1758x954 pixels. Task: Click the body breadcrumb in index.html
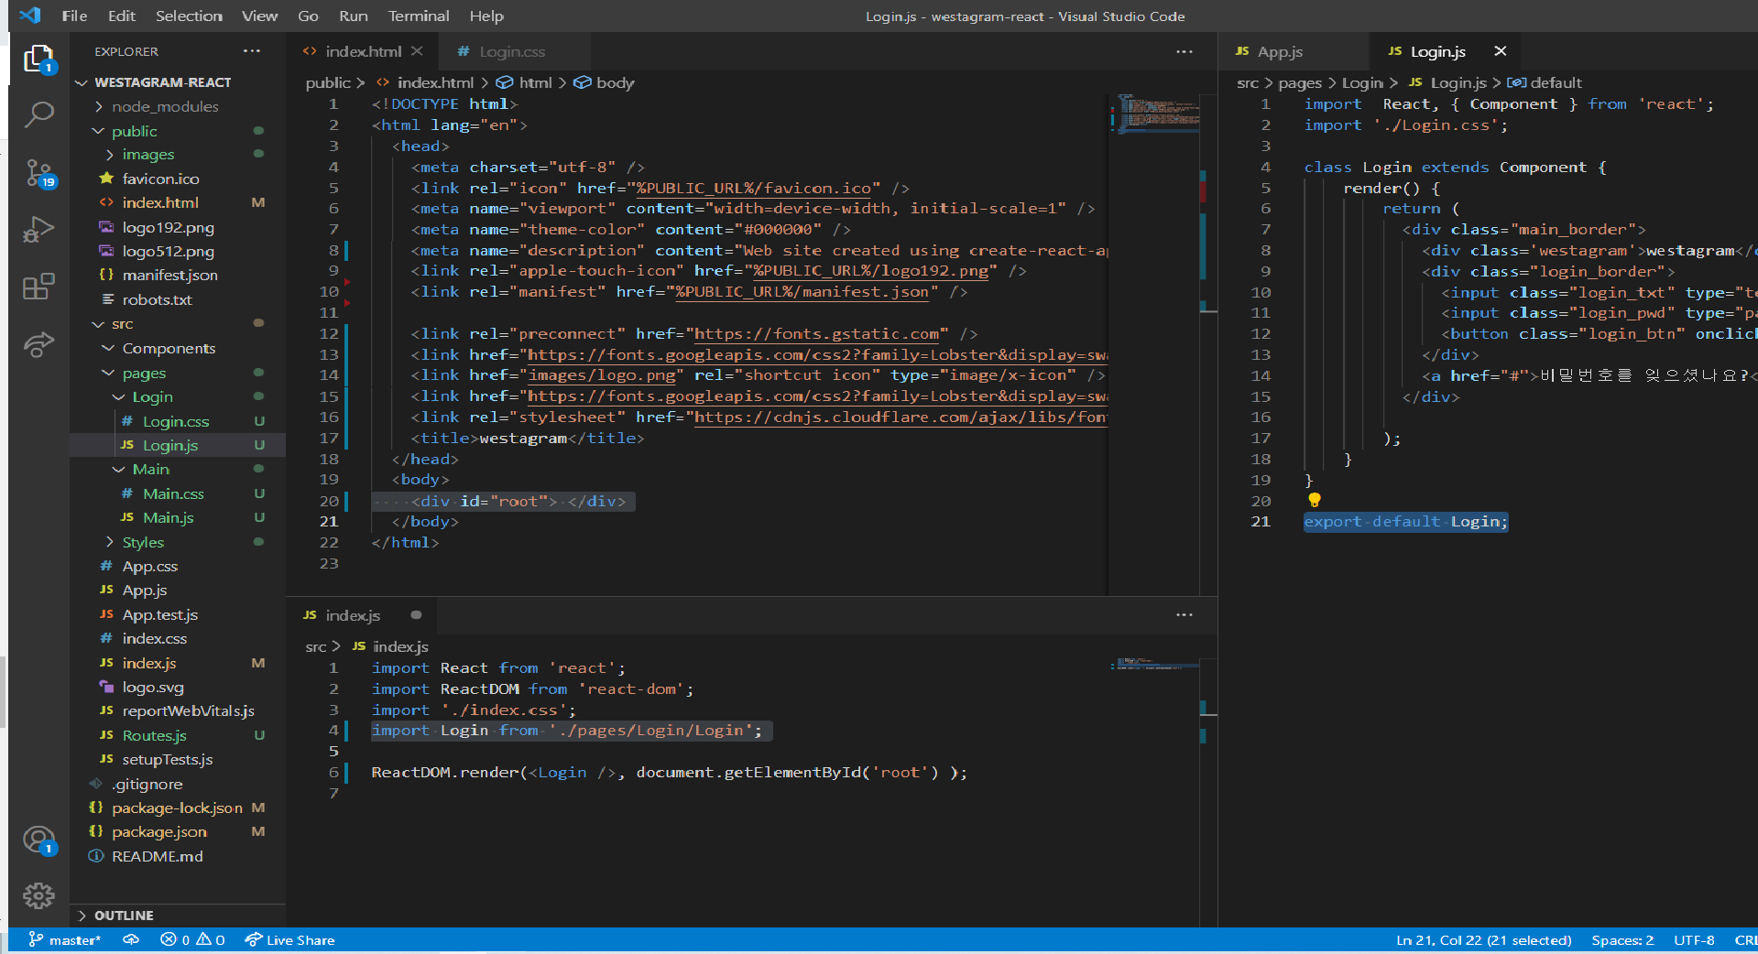coord(606,82)
